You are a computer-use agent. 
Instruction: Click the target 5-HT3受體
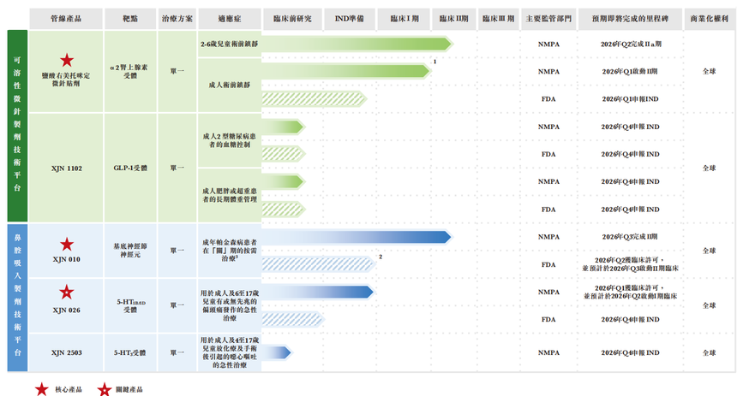129,352
